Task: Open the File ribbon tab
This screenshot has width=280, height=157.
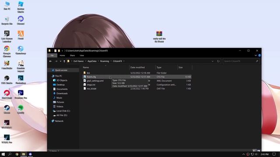Action: 52,55
